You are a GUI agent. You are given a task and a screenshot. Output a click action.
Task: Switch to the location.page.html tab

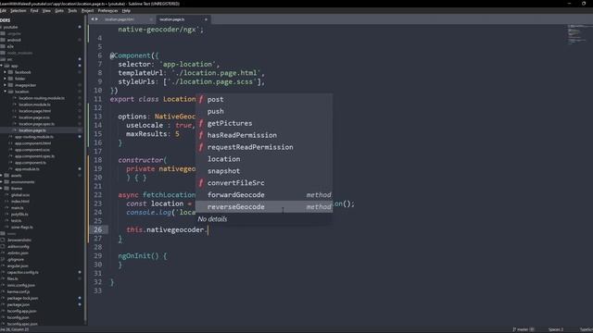tap(120, 19)
